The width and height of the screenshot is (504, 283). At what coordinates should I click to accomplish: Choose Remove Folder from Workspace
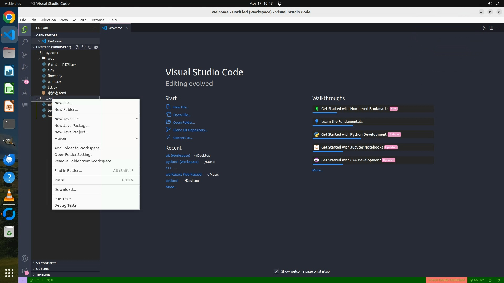83,161
